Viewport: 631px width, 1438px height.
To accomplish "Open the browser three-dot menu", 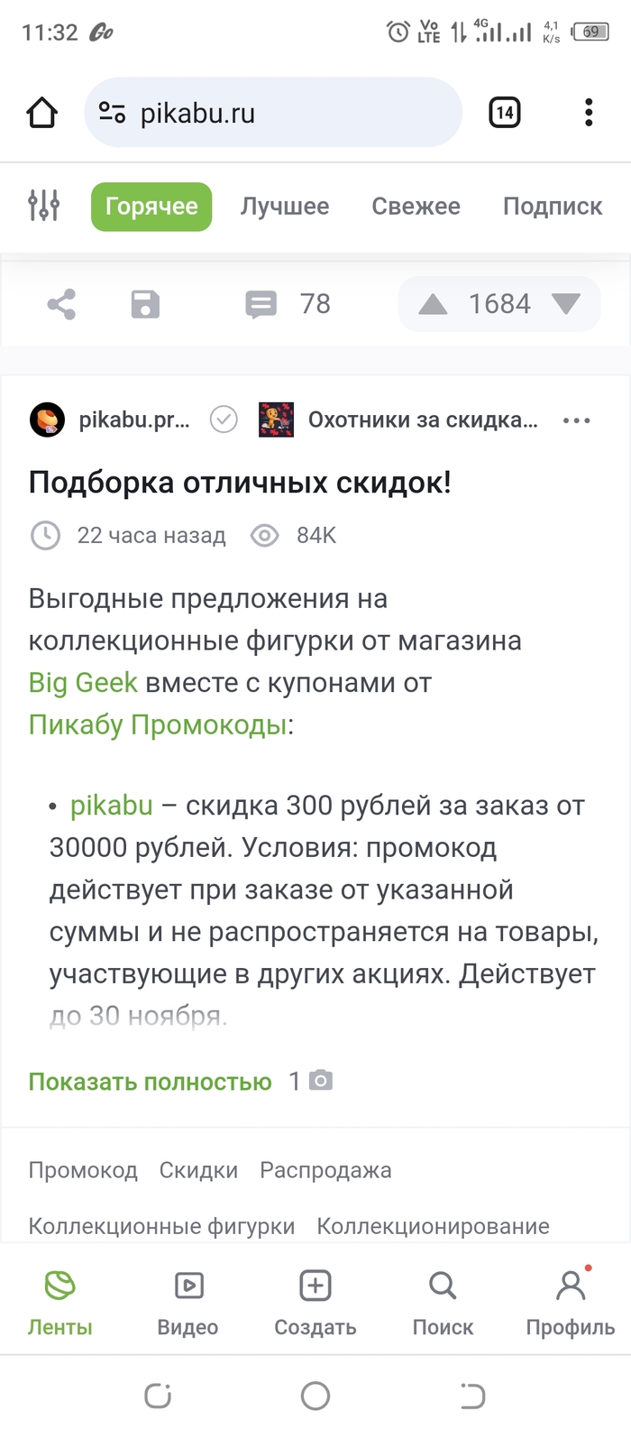I will click(589, 113).
